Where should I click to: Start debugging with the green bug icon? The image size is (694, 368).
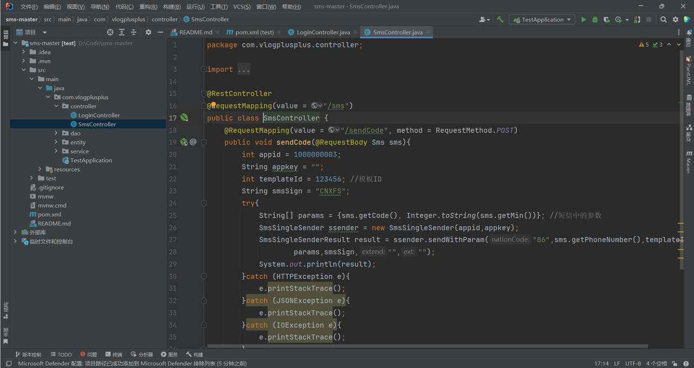pos(595,20)
